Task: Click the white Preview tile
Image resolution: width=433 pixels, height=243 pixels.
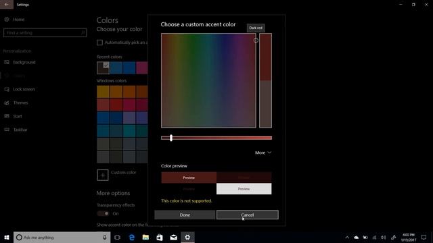Action: (x=244, y=189)
